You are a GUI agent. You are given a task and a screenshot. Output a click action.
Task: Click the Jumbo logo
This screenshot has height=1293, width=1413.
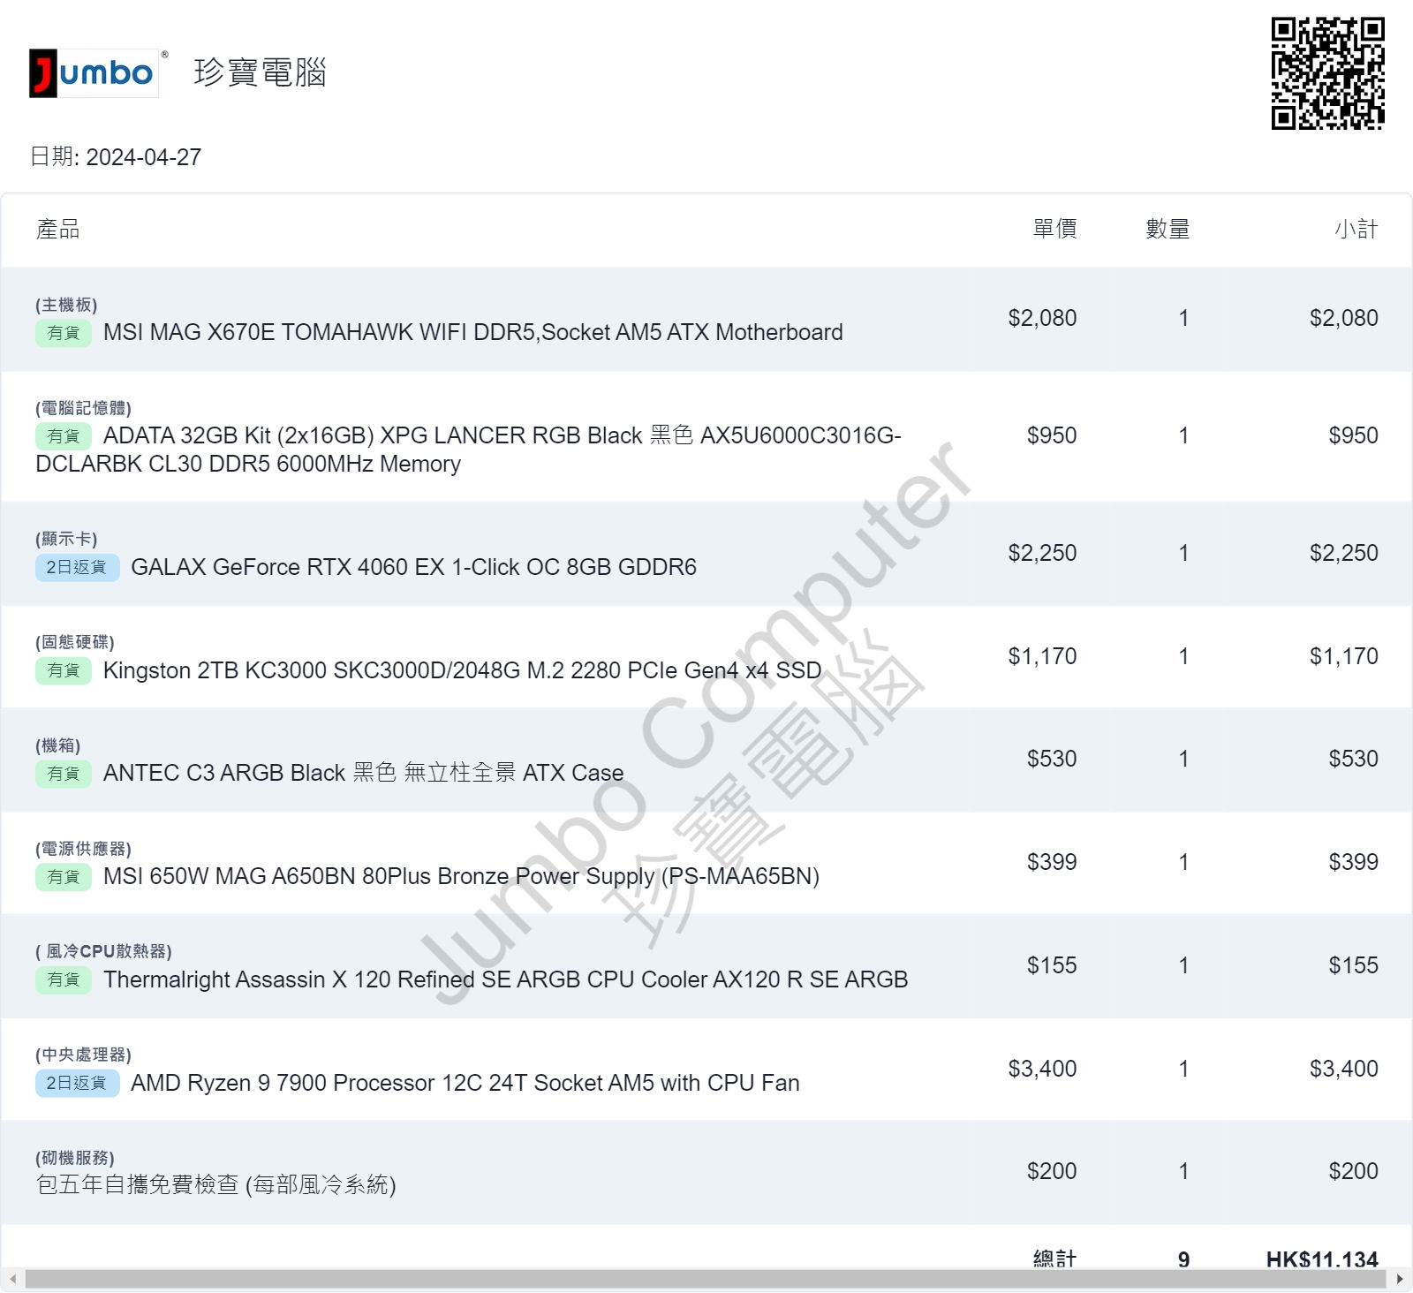click(x=94, y=72)
